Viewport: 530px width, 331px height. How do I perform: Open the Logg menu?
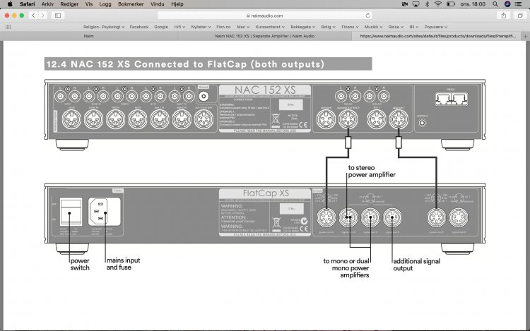(105, 4)
